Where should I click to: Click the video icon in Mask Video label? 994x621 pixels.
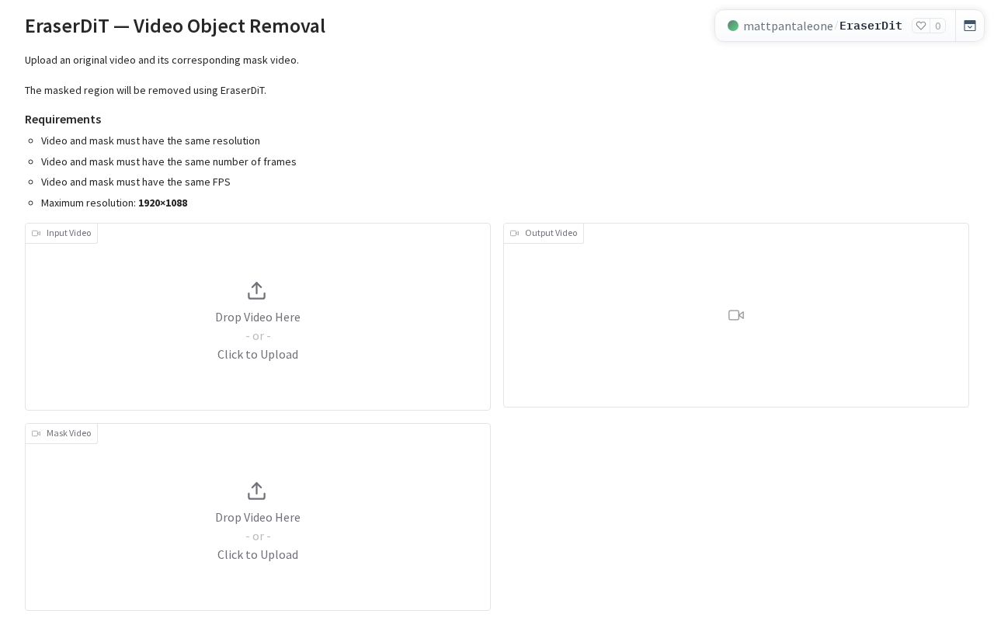pyautogui.click(x=36, y=433)
